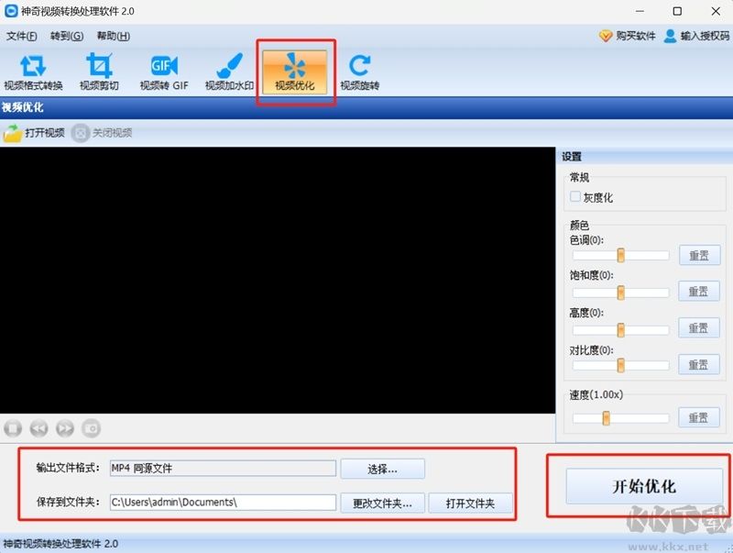Activate the 视频优化 optimization tool
733x553 pixels.
pos(295,72)
